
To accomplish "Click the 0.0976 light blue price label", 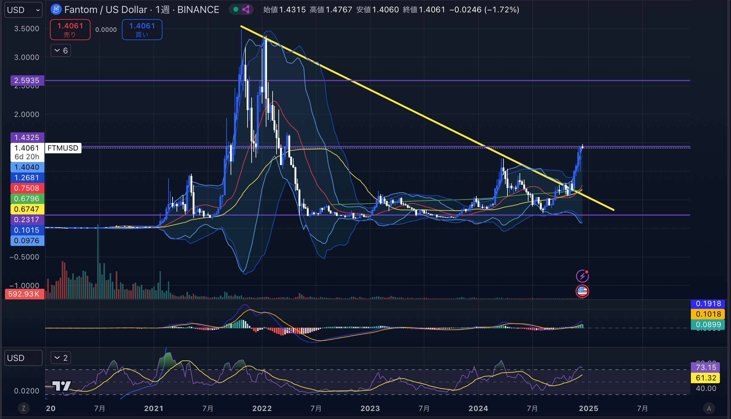I will pyautogui.click(x=27, y=241).
